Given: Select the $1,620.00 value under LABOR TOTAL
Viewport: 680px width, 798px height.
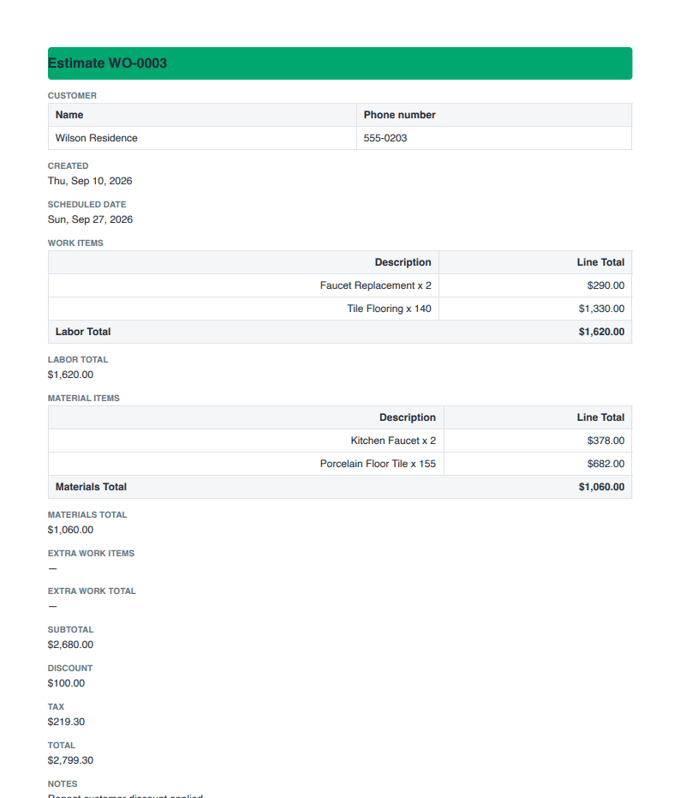Looking at the screenshot, I should (71, 375).
